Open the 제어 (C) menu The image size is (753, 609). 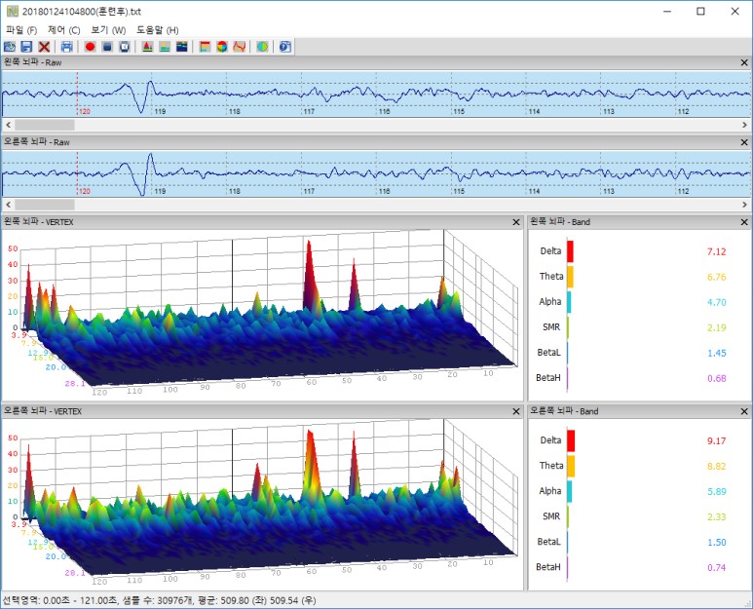point(64,30)
